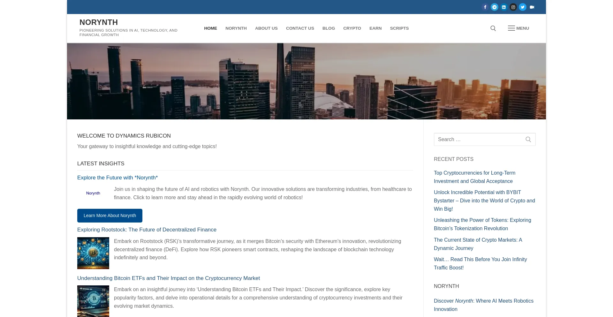Click the city skyline header banner image

(306, 81)
